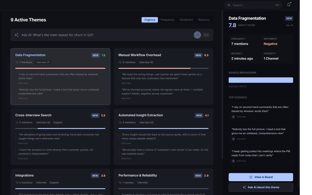Viewport: 312px width, 195px height.
Task: Click board icon in View in Board button
Action: tap(251, 177)
